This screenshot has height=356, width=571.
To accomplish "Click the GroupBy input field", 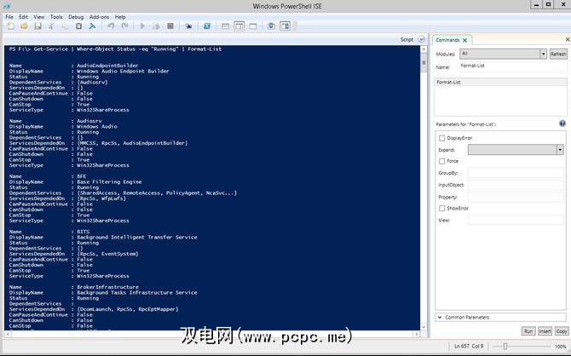I will pos(516,173).
